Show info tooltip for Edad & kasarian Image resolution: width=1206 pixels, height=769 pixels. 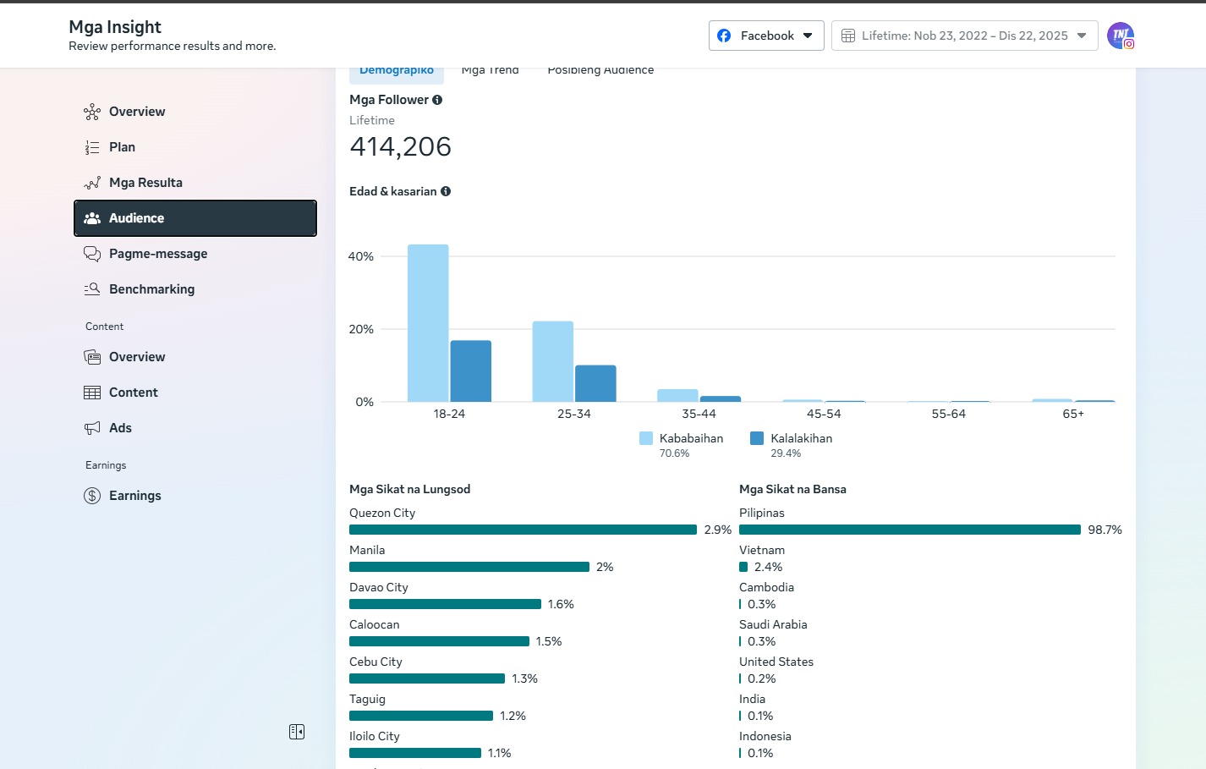(x=446, y=191)
